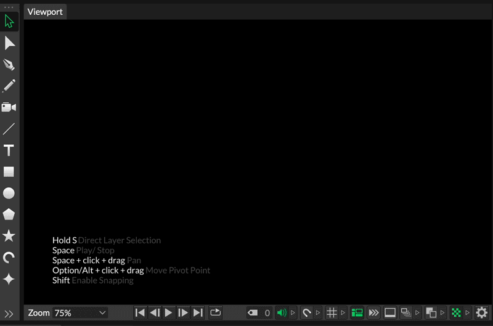
Task: Click the monitor display icon
Action: 390,313
